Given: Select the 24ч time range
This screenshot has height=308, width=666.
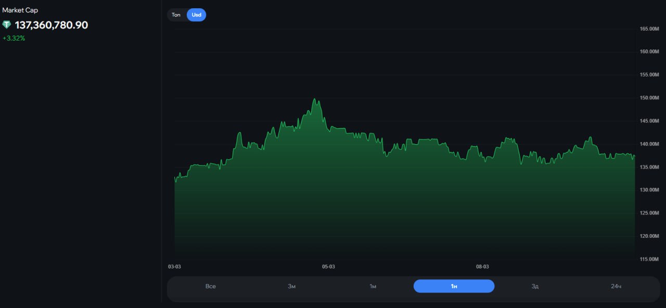Looking at the screenshot, I should (616, 287).
